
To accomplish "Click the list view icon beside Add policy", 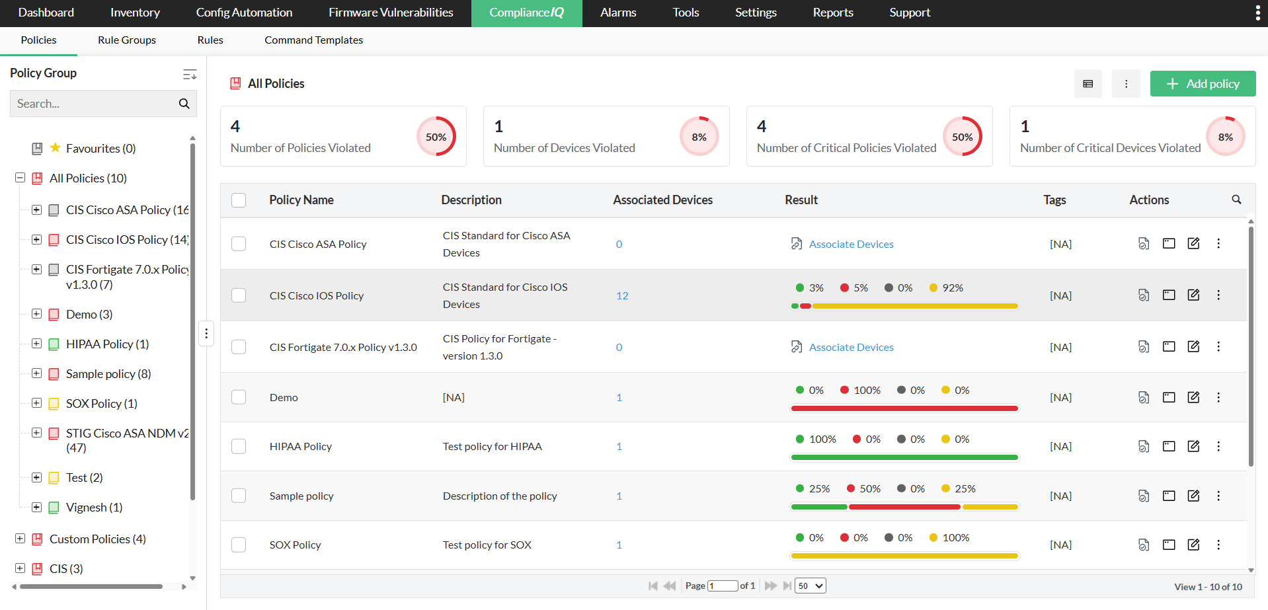I will coord(1088,84).
